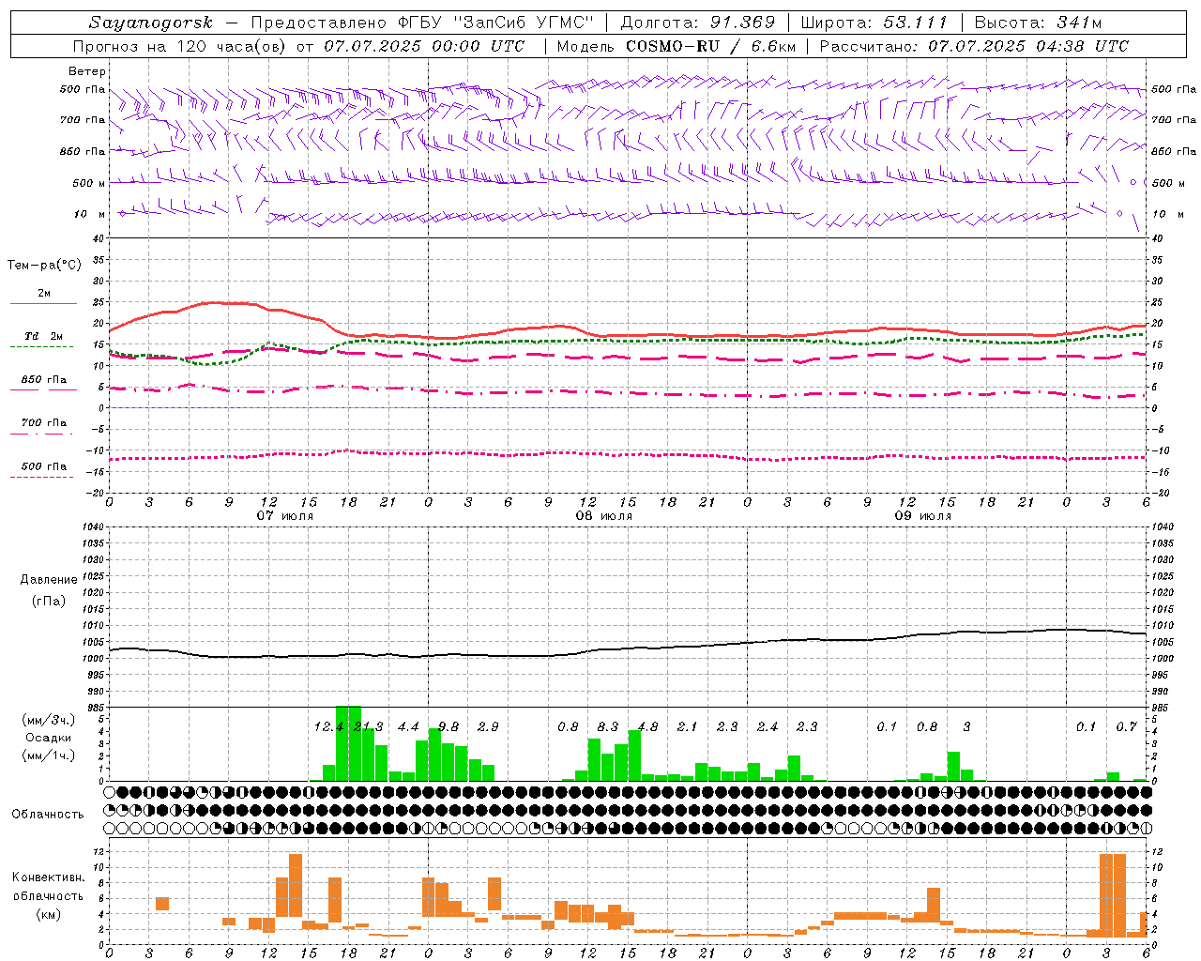Screen dimensions: 1201x961
Task: Click the red solid "2м" legend line
Action: pyautogui.click(x=43, y=304)
